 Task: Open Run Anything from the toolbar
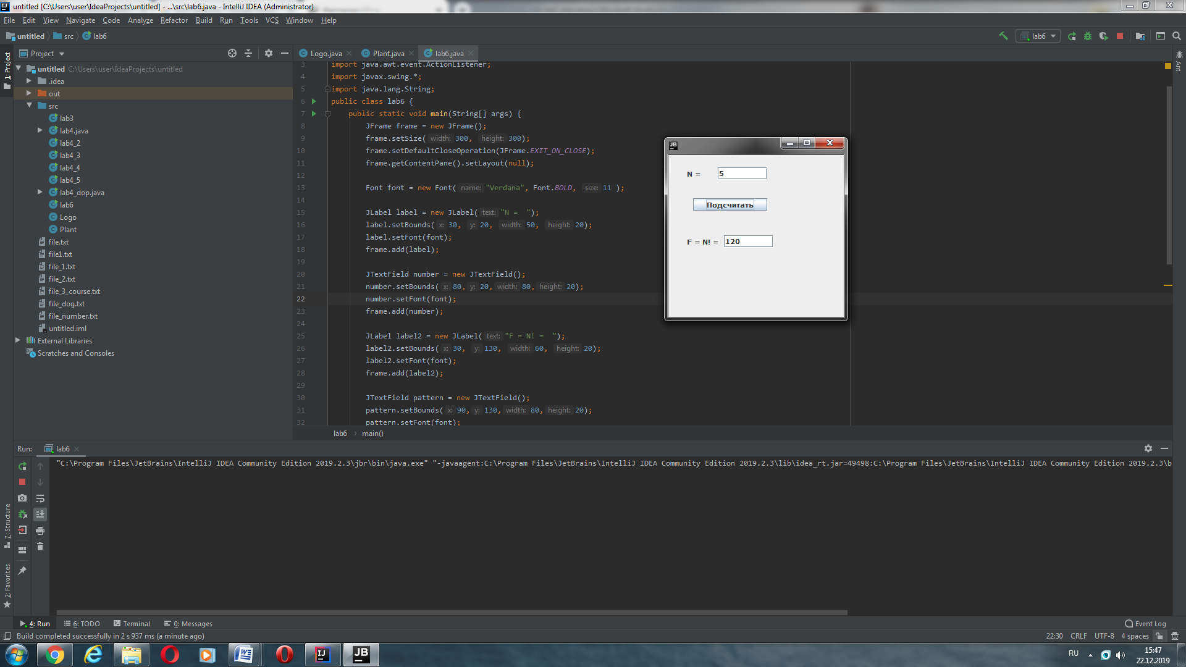1161,36
